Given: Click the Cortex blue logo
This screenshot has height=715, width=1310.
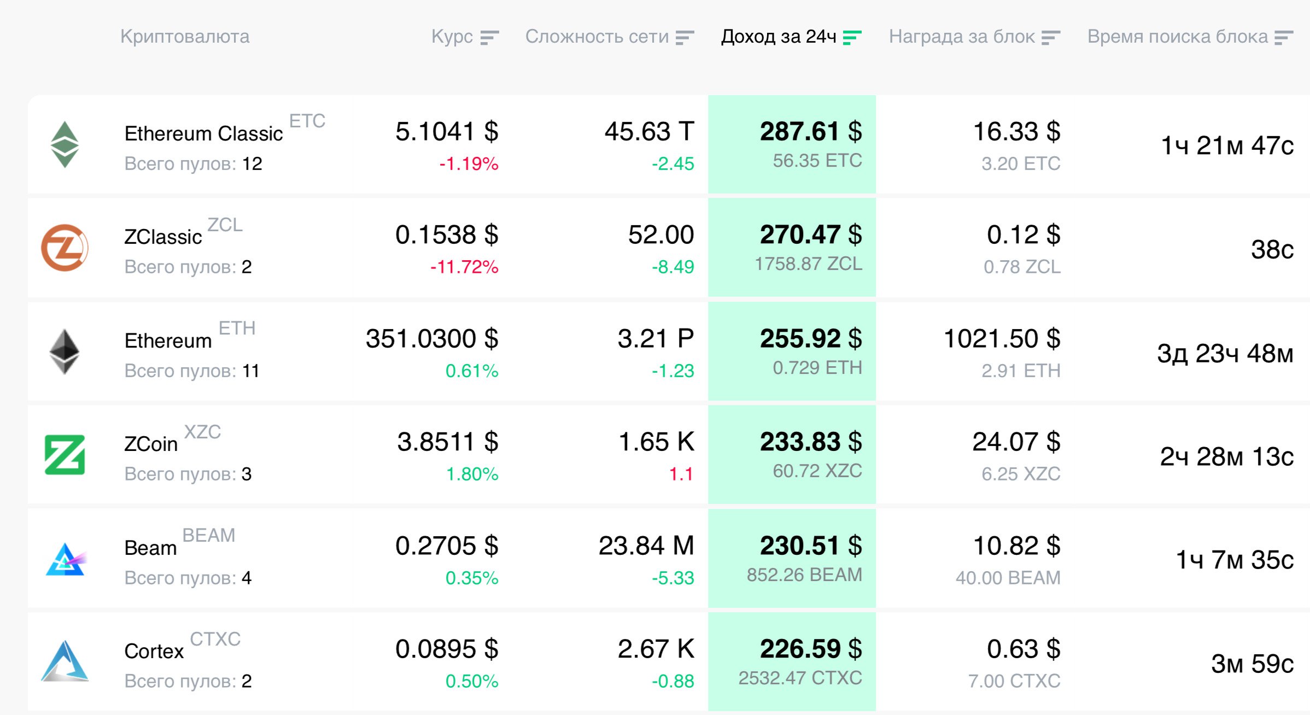Looking at the screenshot, I should point(65,661).
